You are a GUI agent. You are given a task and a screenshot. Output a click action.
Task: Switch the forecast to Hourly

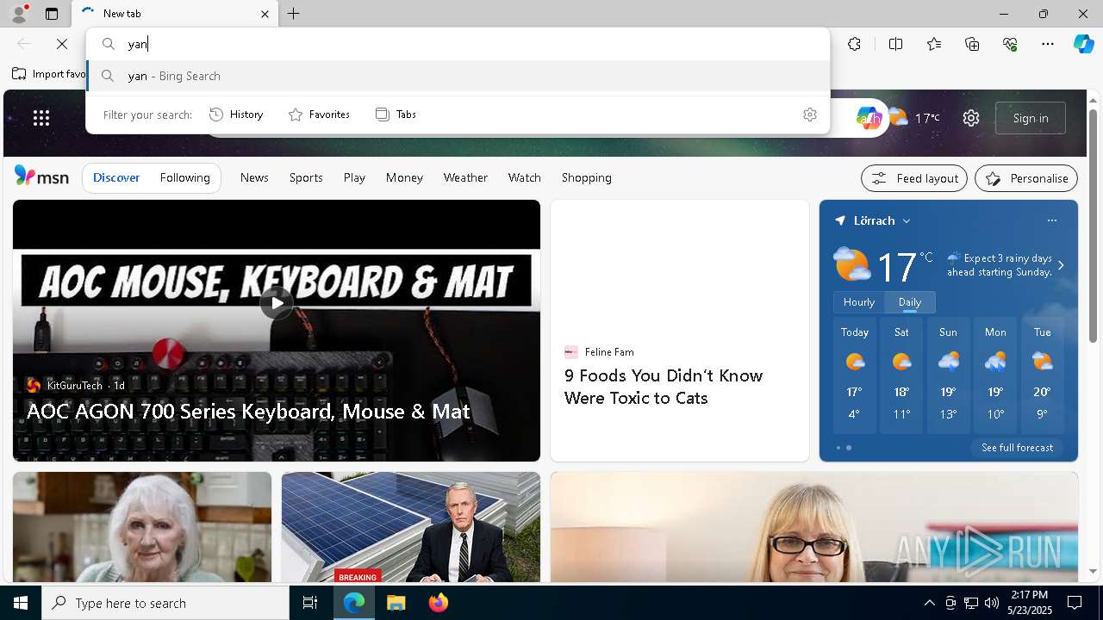click(x=859, y=302)
